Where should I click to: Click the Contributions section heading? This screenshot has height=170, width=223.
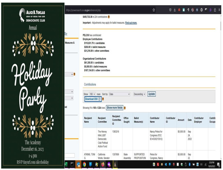(90, 84)
